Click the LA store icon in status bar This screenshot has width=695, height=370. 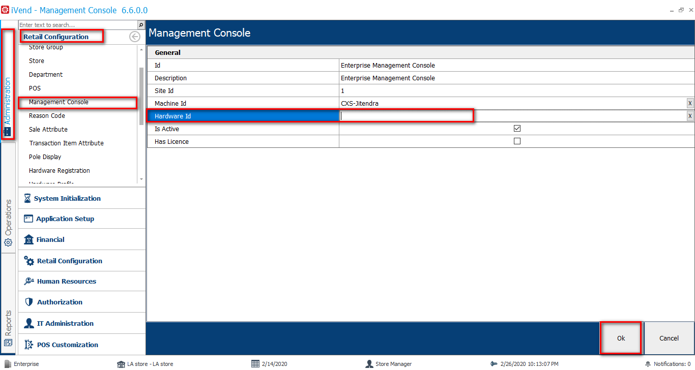click(121, 364)
